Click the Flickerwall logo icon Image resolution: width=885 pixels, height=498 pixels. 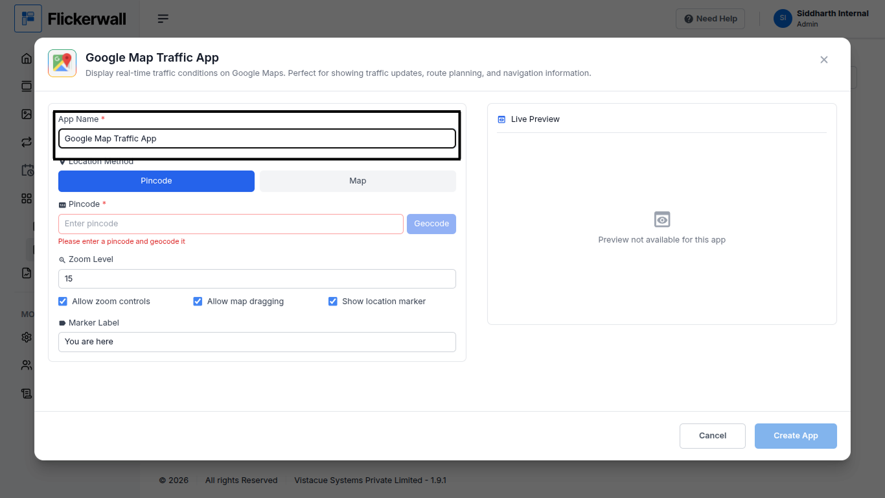28,19
